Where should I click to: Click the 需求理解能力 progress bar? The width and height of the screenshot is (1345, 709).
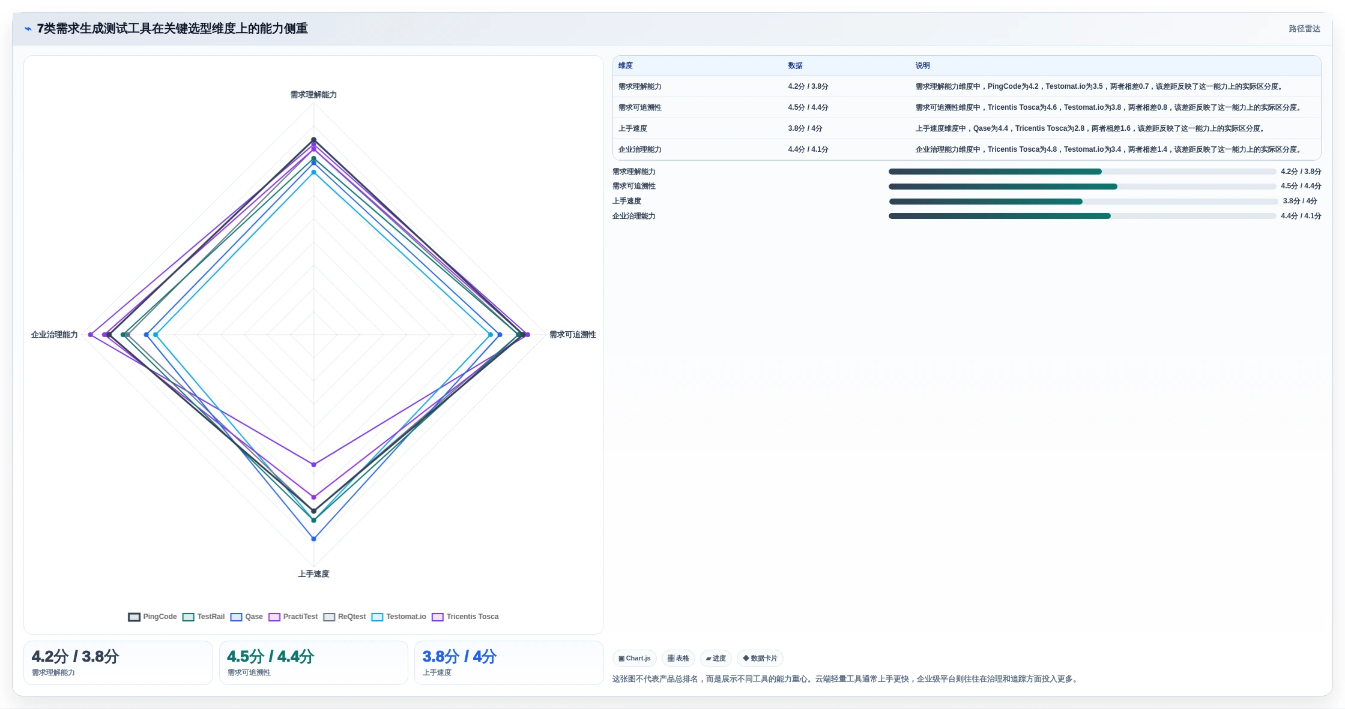(1082, 172)
